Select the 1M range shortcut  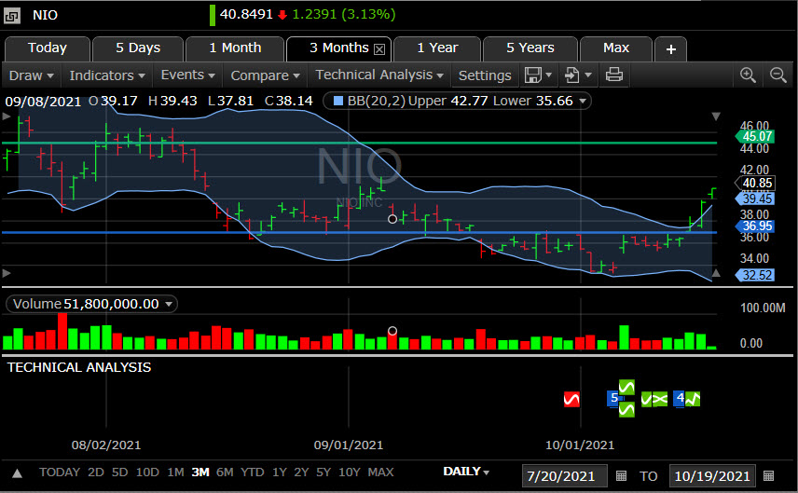(175, 472)
